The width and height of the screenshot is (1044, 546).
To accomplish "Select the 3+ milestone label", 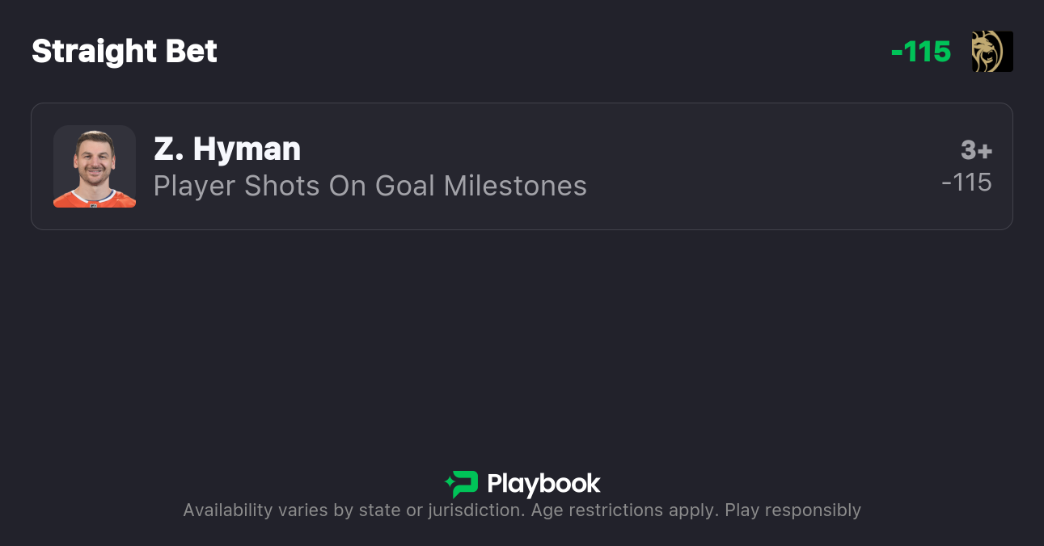I will coord(976,150).
